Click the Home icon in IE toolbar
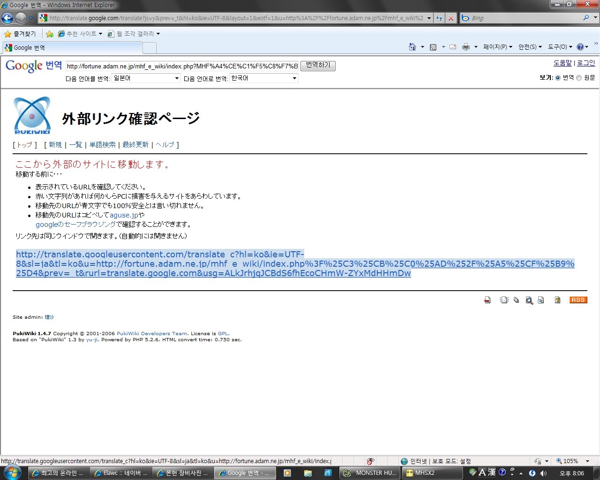The image size is (600, 480). pos(412,47)
